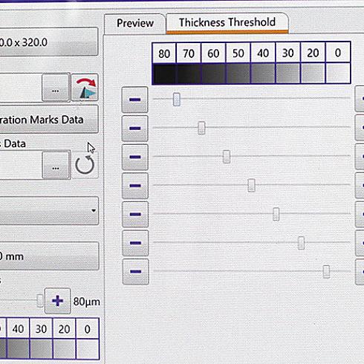Click the 30 cell in the top thickness scale

point(288,53)
